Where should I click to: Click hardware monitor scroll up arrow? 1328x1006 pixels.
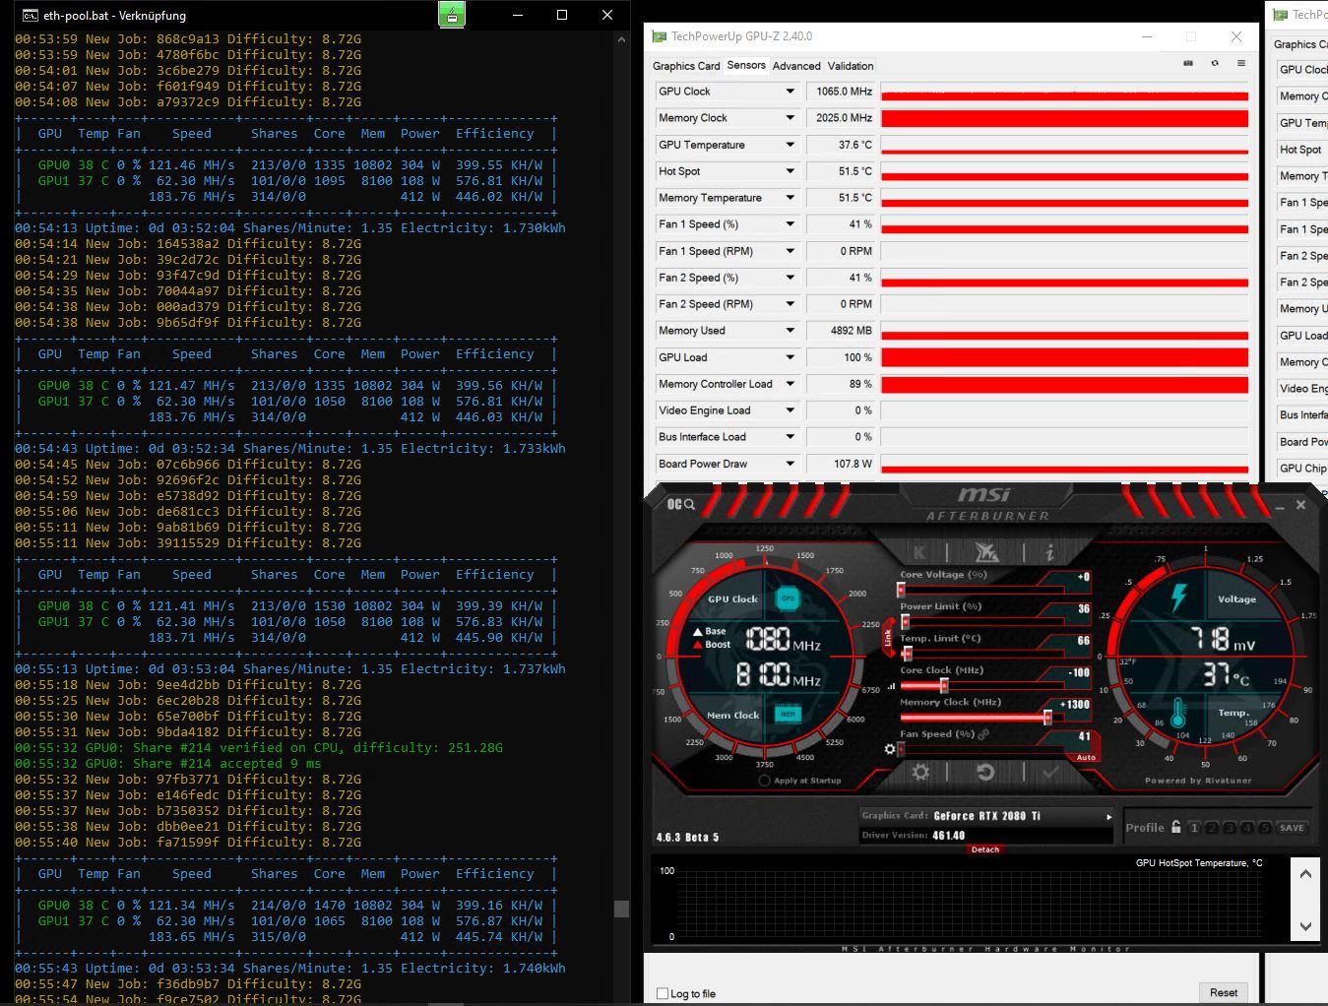pyautogui.click(x=1305, y=874)
